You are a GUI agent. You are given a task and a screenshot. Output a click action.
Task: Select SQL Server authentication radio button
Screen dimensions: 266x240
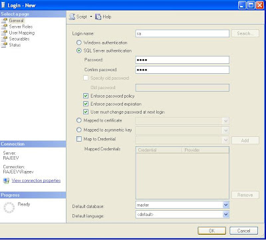coord(78,51)
